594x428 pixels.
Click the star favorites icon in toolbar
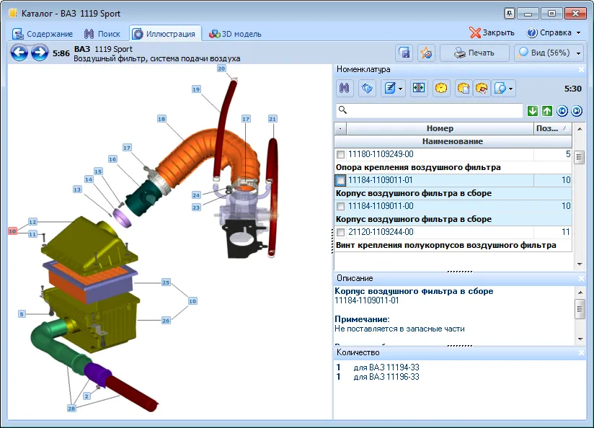click(426, 53)
